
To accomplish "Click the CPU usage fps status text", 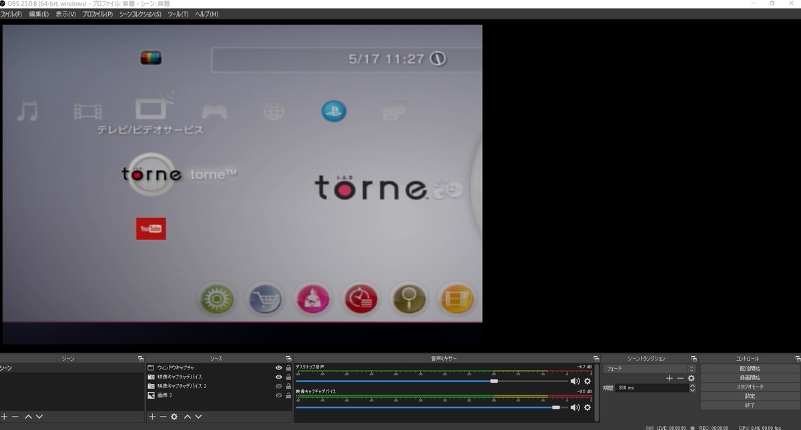I will [760, 427].
